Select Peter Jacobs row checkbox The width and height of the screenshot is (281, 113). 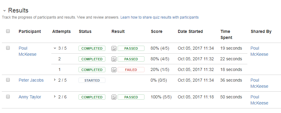coord(8,80)
